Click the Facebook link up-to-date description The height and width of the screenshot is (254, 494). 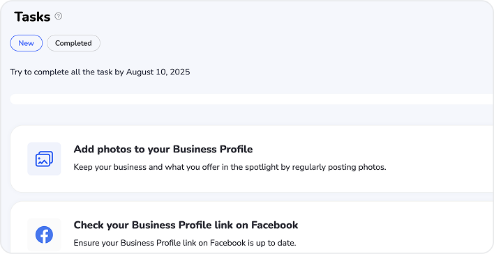185,243
